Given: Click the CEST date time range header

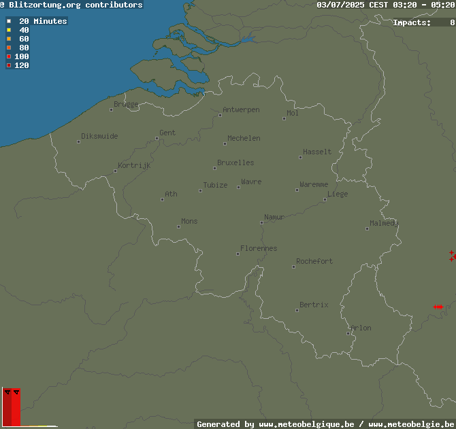Looking at the screenshot, I should (x=386, y=5).
